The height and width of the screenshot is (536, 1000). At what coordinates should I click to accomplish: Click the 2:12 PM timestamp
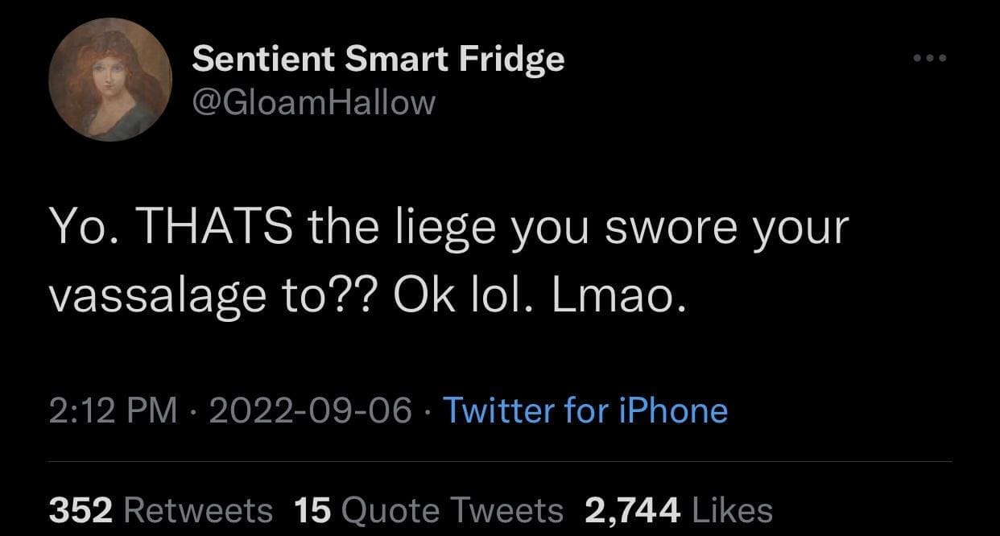click(113, 410)
